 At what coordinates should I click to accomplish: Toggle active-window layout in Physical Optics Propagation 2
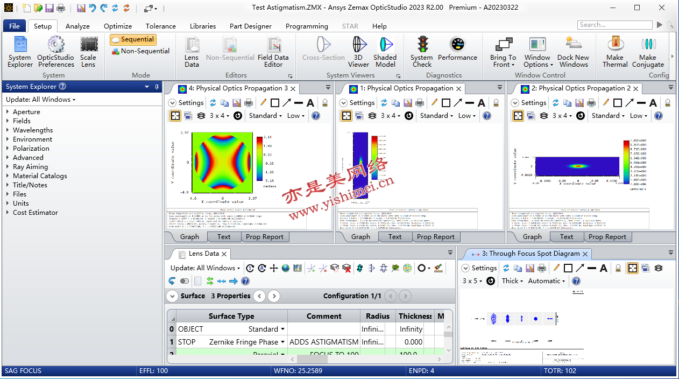[518, 116]
